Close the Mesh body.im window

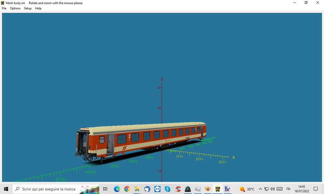coord(318,3)
